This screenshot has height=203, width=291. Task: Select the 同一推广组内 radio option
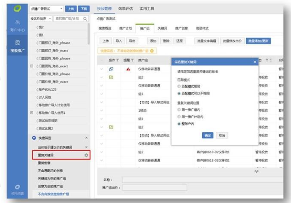(x=179, y=110)
